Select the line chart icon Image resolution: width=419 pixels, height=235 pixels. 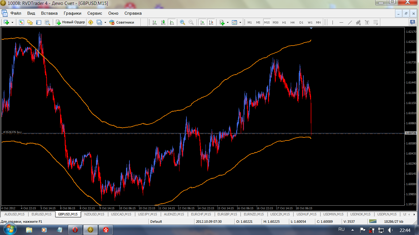tap(171, 22)
